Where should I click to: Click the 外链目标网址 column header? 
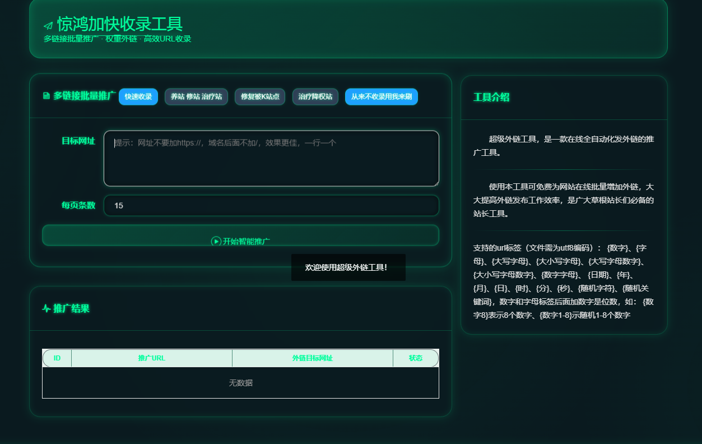(313, 358)
